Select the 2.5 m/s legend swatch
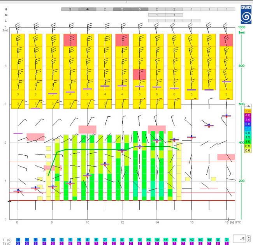This screenshot has width=253, height=245. point(248,129)
